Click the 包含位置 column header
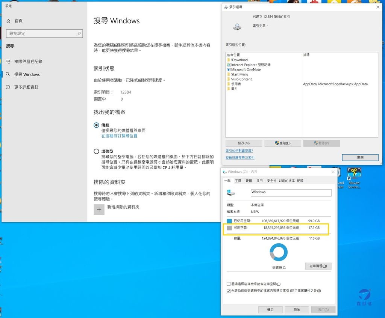 (233, 55)
